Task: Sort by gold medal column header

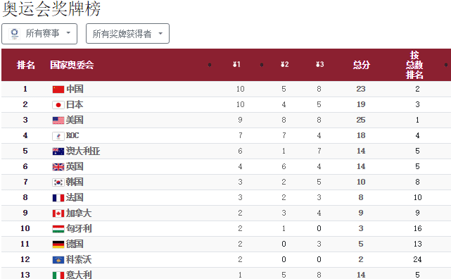Action: [x=236, y=65]
